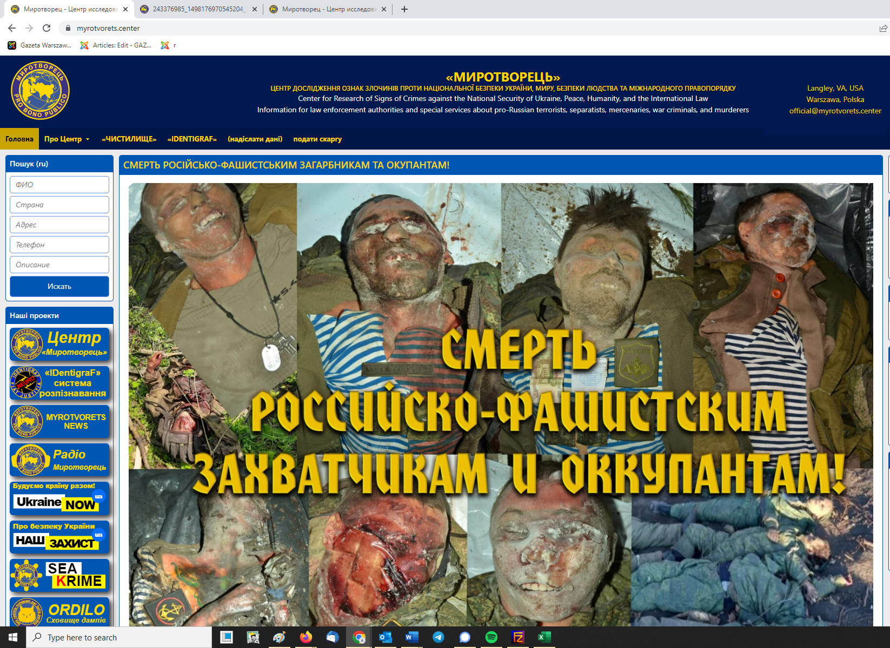Screen dimensions: 890x648
Task: Reload the page with the refresh icon
Action: [47, 28]
